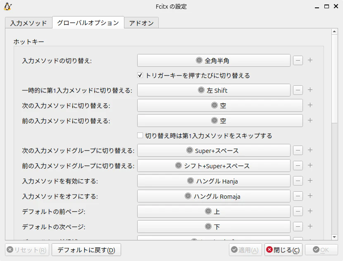Click the scrollbar up arrow
The image size is (343, 261).
(x=334, y=32)
